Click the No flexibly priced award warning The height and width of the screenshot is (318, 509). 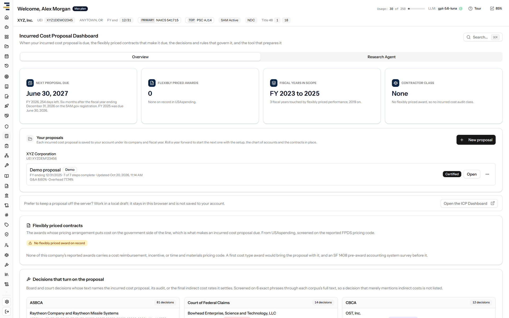(57, 243)
